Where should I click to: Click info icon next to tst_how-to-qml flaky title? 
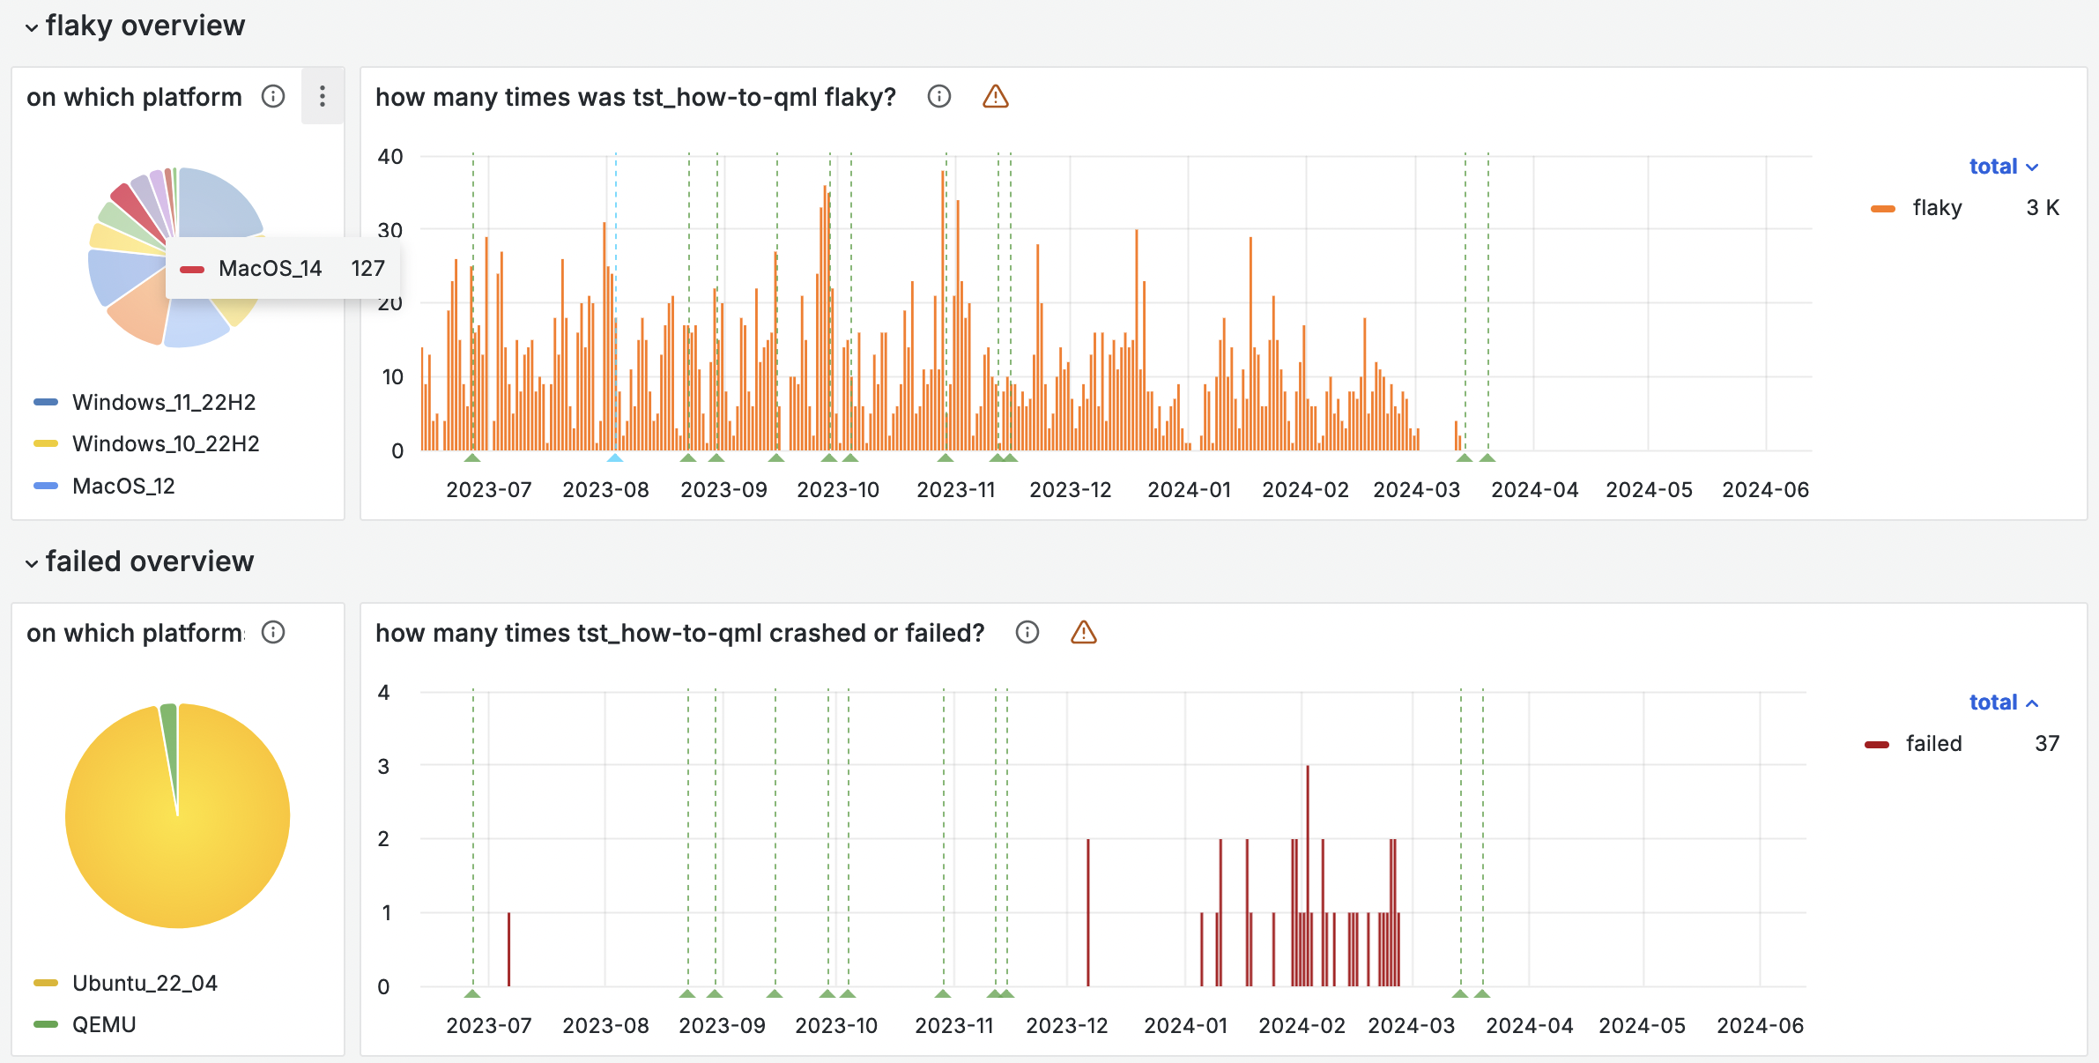[939, 96]
